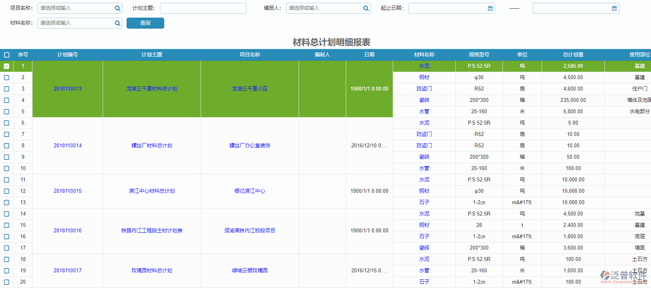This screenshot has height=288, width=651.
Task: Sort by 计划主题 column header
Action: click(x=152, y=55)
